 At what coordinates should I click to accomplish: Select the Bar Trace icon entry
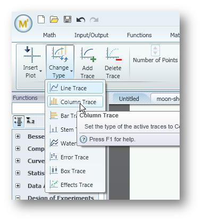(54, 115)
